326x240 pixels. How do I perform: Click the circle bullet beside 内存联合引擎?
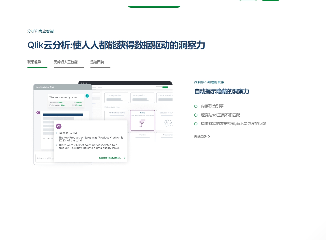pos(196,106)
